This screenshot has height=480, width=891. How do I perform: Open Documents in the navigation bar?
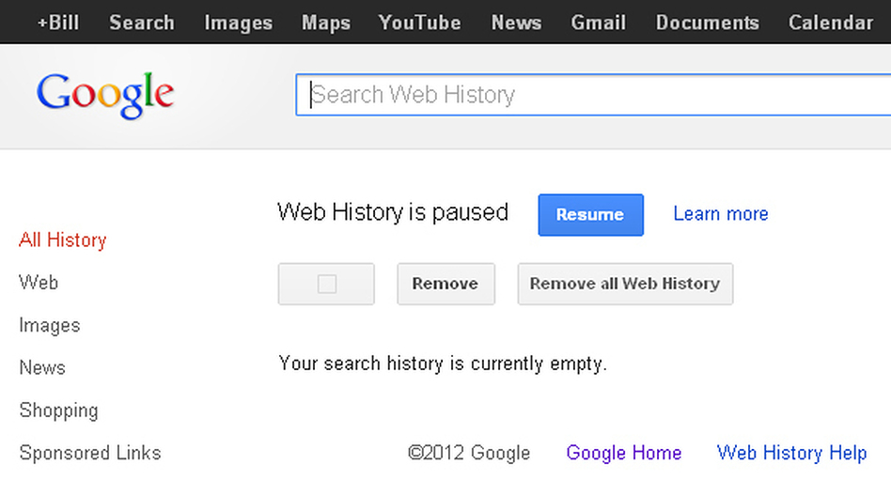(708, 23)
